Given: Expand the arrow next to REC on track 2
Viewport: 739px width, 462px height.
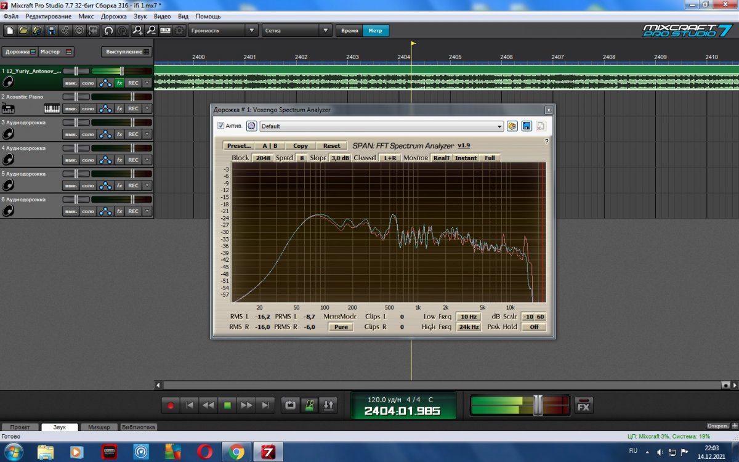Looking at the screenshot, I should coord(147,108).
